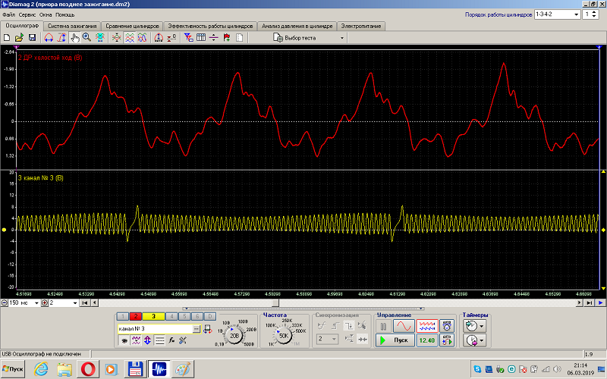Switch to the Система зажигания tab
Viewport: 607px width, 379px height.
click(72, 25)
